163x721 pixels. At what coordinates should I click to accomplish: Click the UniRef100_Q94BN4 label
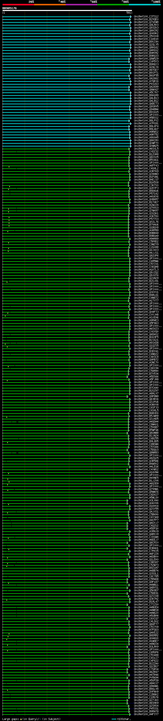[146, 109]
